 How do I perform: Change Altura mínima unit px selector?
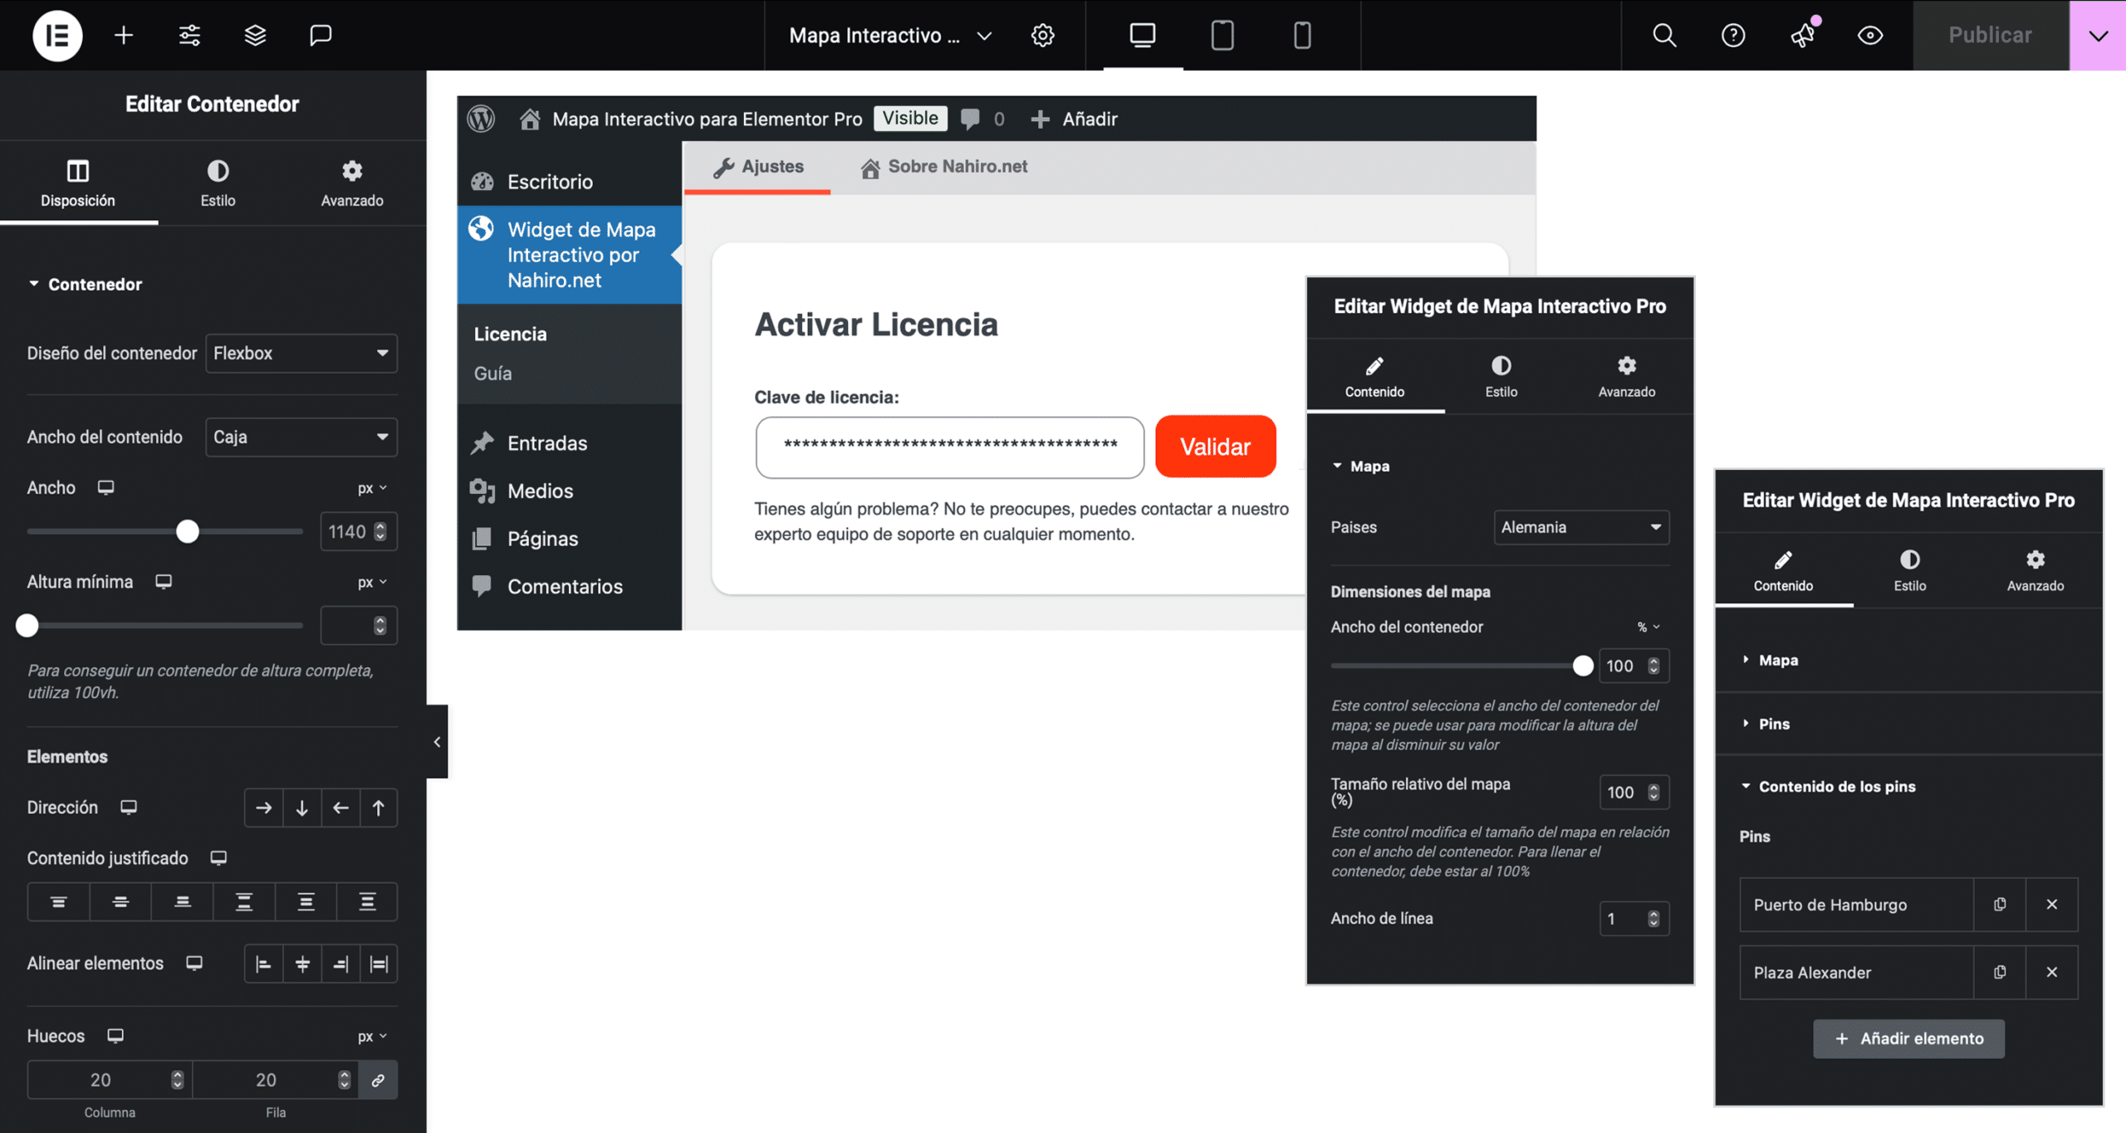tap(372, 583)
